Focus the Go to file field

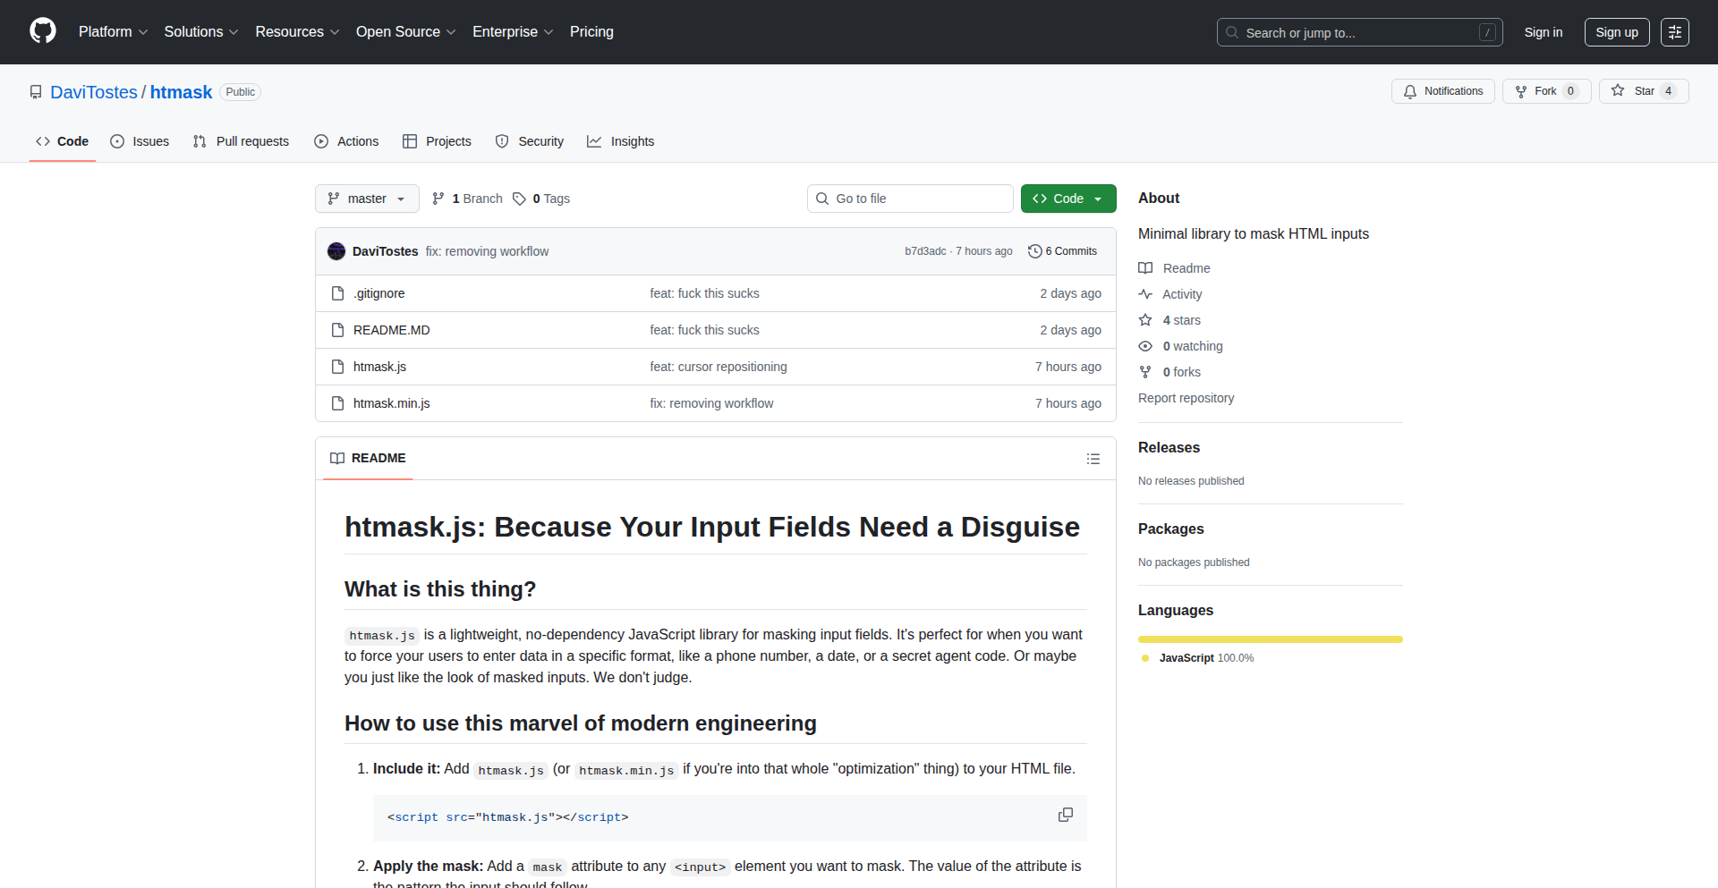[910, 199]
